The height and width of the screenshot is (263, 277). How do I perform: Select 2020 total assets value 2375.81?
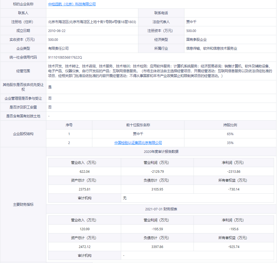point(85,189)
